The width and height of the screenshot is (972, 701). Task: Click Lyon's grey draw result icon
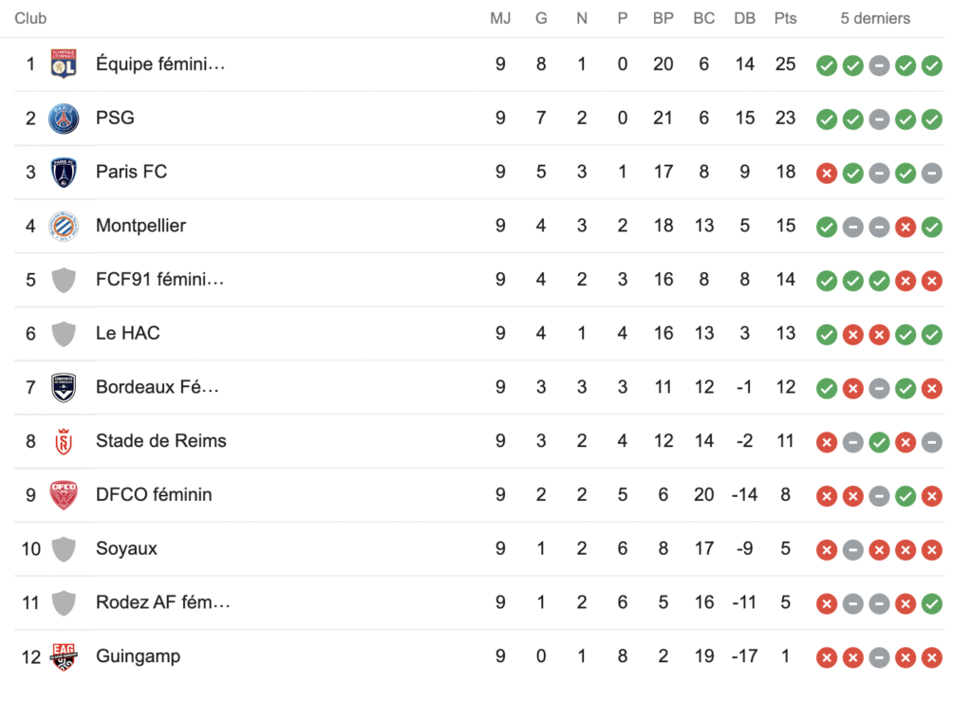[x=879, y=65]
